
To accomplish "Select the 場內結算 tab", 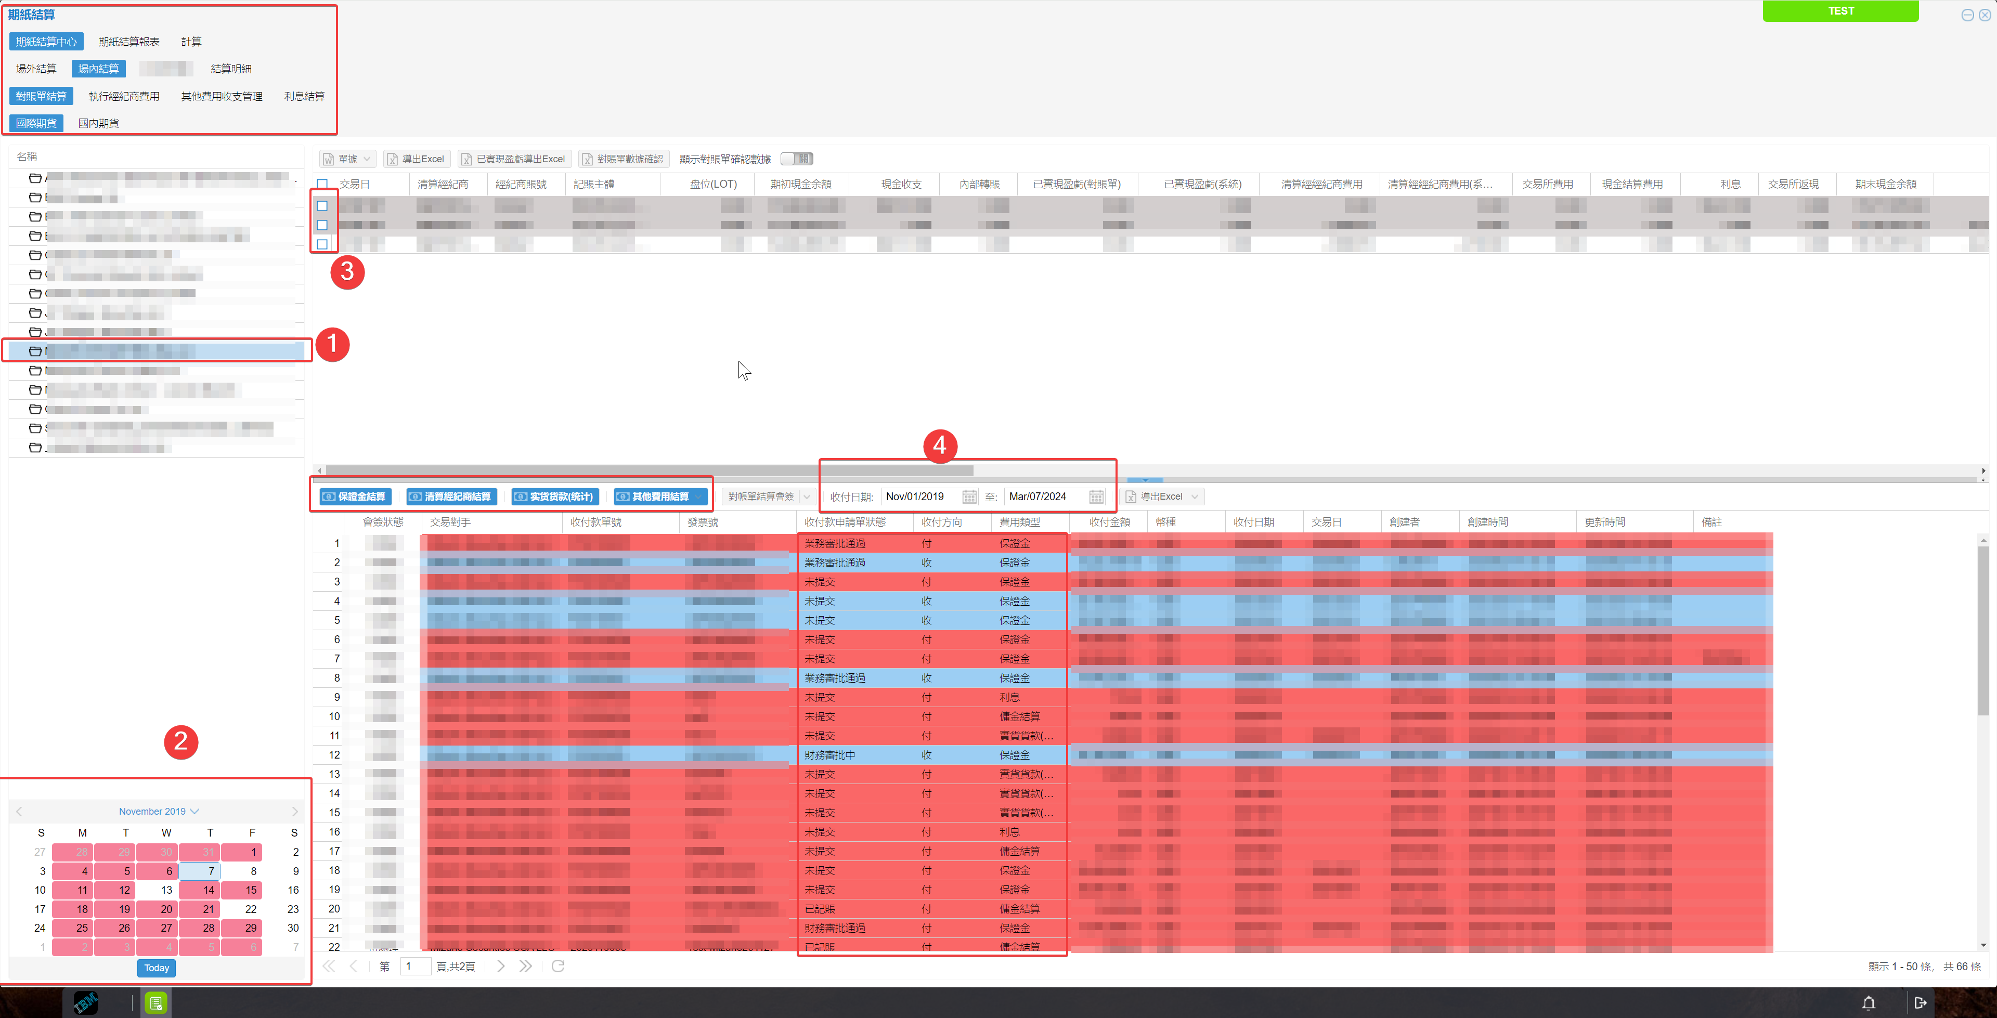I will [x=98, y=68].
